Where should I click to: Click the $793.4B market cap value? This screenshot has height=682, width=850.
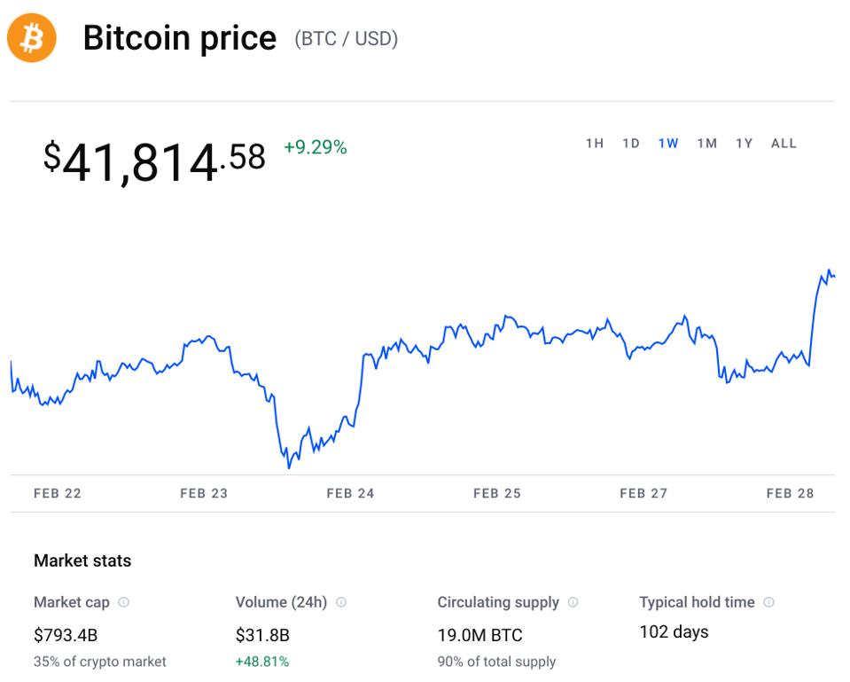point(65,635)
